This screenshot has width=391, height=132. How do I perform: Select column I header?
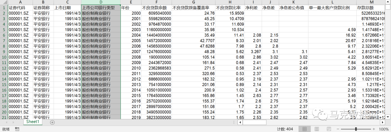[253, 2]
